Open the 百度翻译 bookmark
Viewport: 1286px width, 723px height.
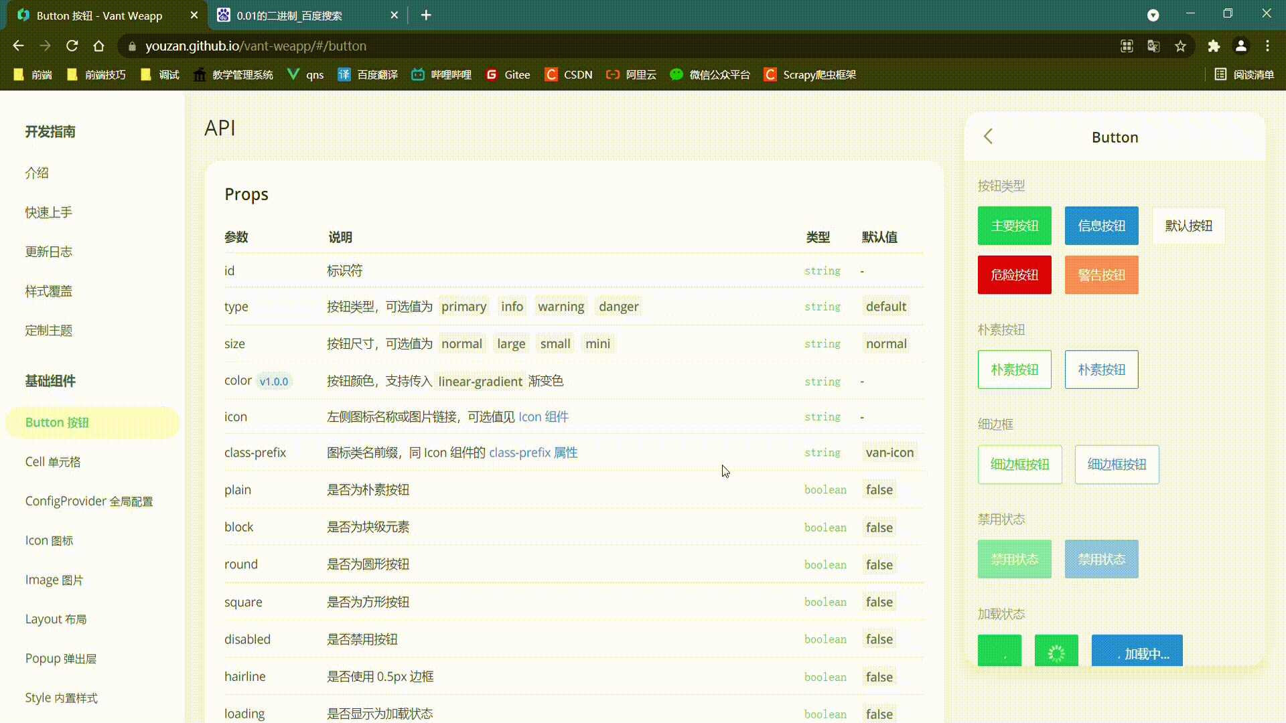(368, 74)
